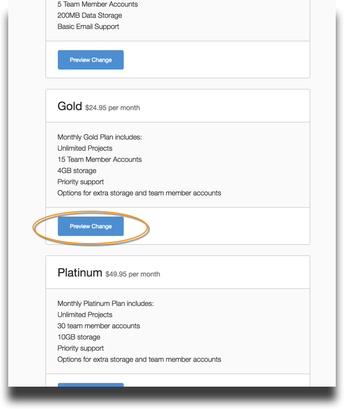Click the $24.95 per month price
The image size is (344, 409).
[x=113, y=108]
